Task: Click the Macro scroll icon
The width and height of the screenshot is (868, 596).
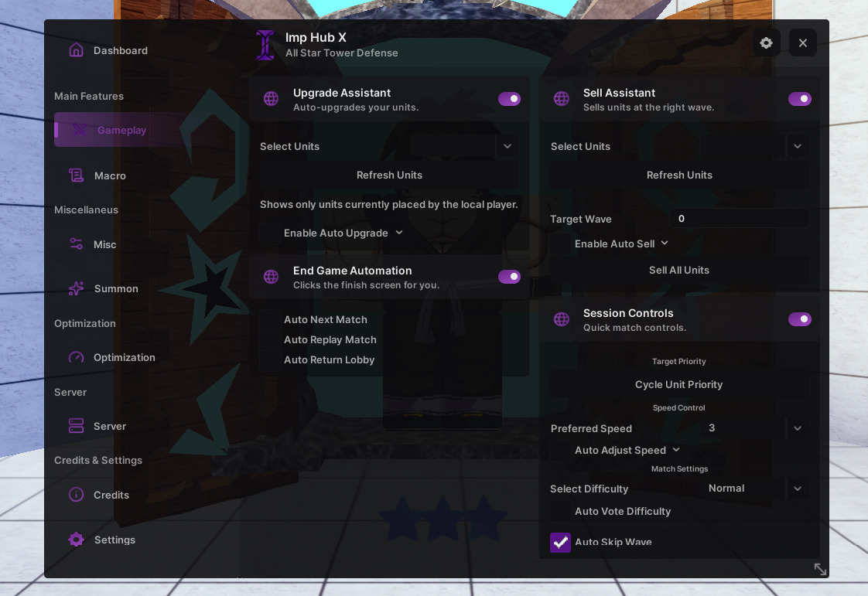Action: [x=77, y=175]
